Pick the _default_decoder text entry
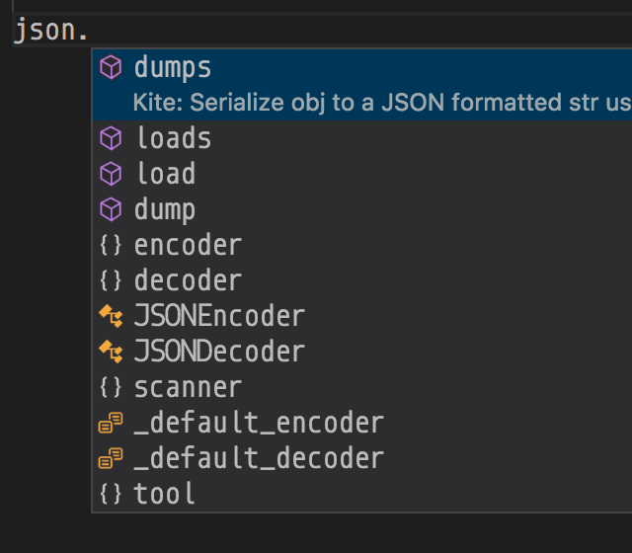Image resolution: width=632 pixels, height=553 pixels. click(x=259, y=459)
